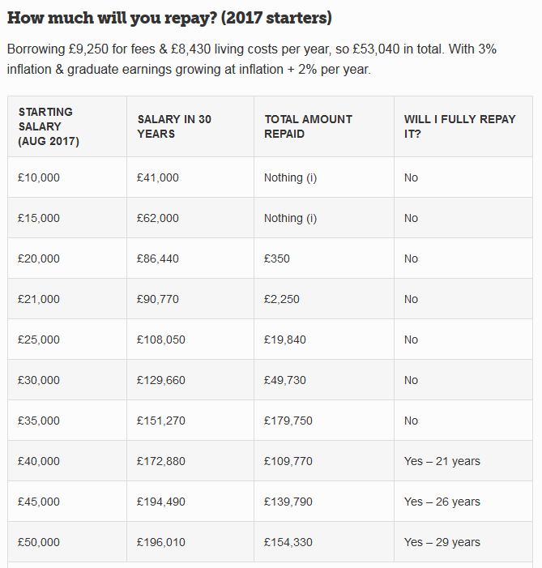
Task: Click the £49,730 repaid amount
Action: coord(284,380)
